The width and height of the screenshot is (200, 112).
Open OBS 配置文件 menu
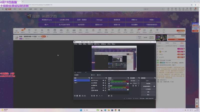coord(97,44)
